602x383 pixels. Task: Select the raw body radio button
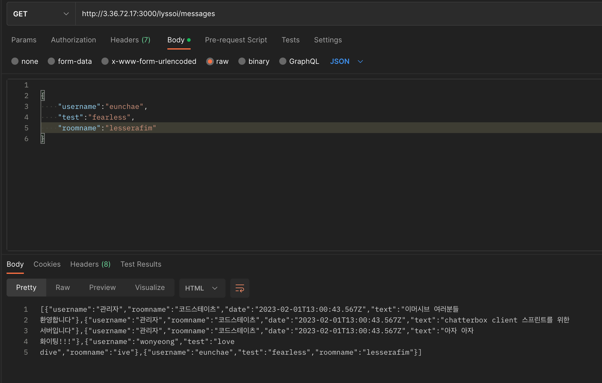(210, 61)
